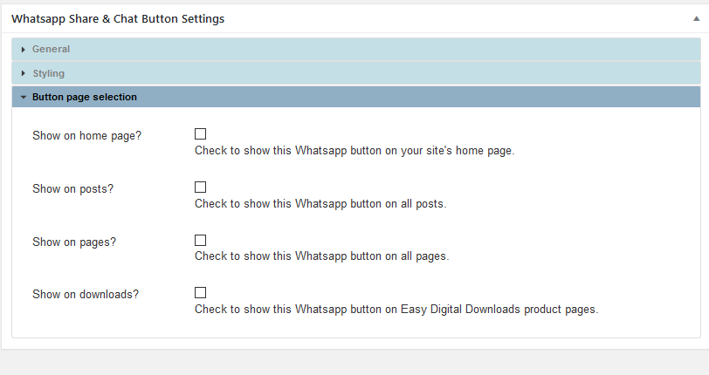Tick the Show on posts checkbox
The height and width of the screenshot is (375, 709).
pyautogui.click(x=200, y=187)
